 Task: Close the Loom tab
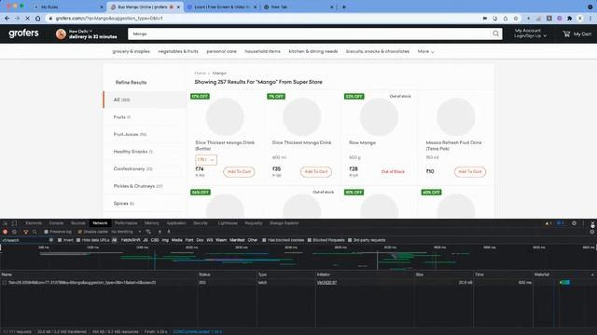[255, 7]
